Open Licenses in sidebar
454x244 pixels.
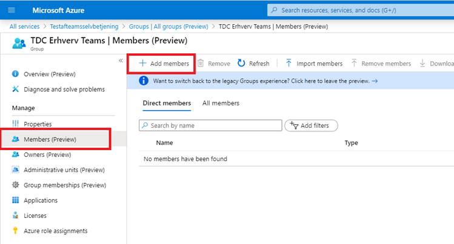[35, 216]
